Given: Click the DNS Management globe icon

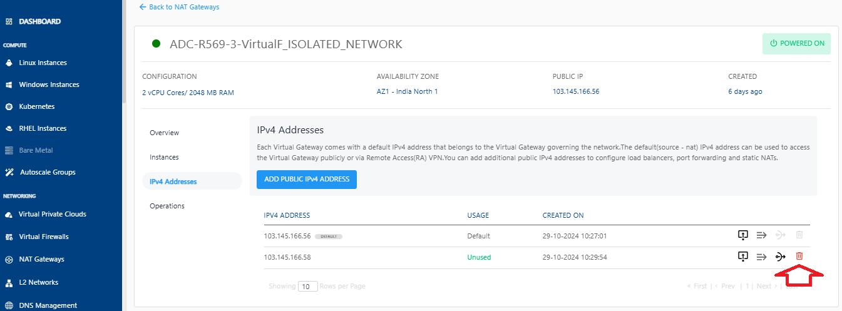Looking at the screenshot, I should (x=9, y=305).
